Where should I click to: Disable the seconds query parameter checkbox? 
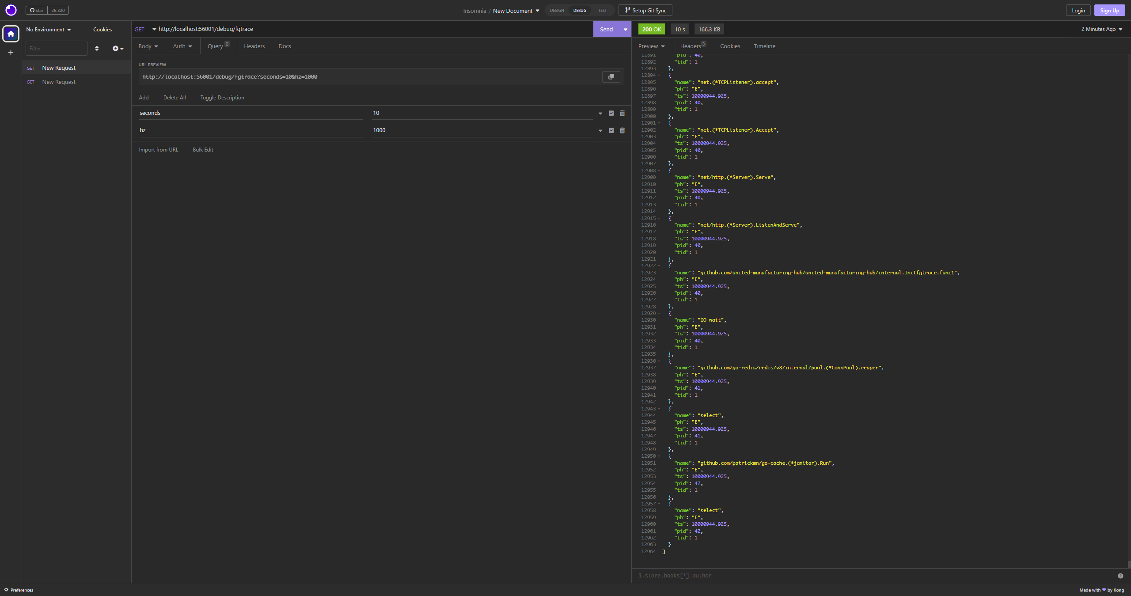611,113
